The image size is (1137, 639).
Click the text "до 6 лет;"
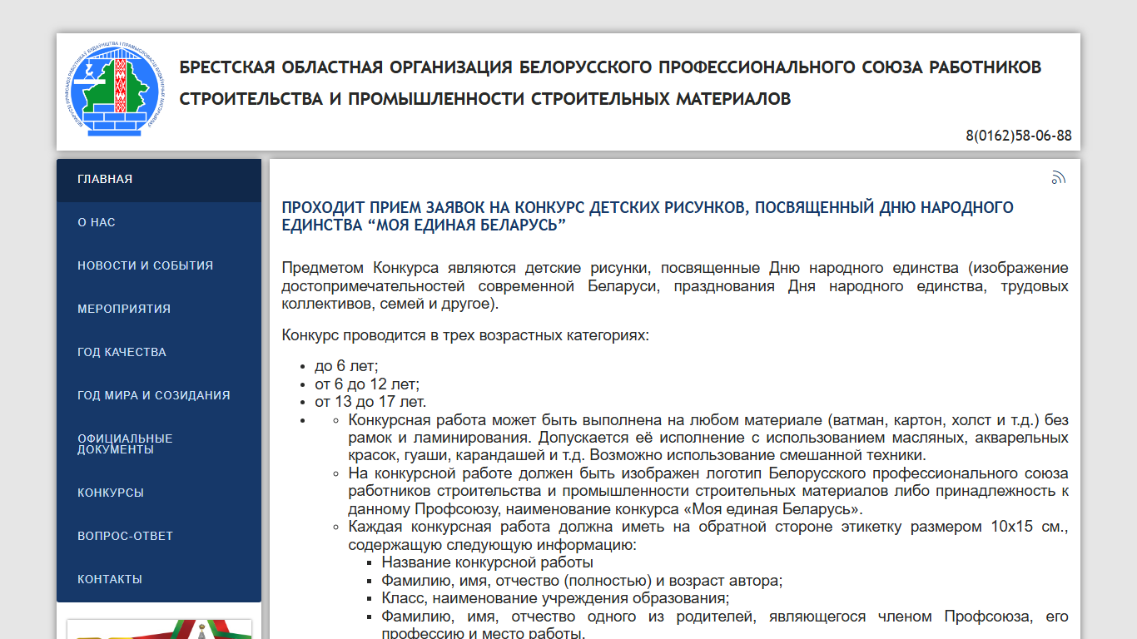(x=346, y=367)
